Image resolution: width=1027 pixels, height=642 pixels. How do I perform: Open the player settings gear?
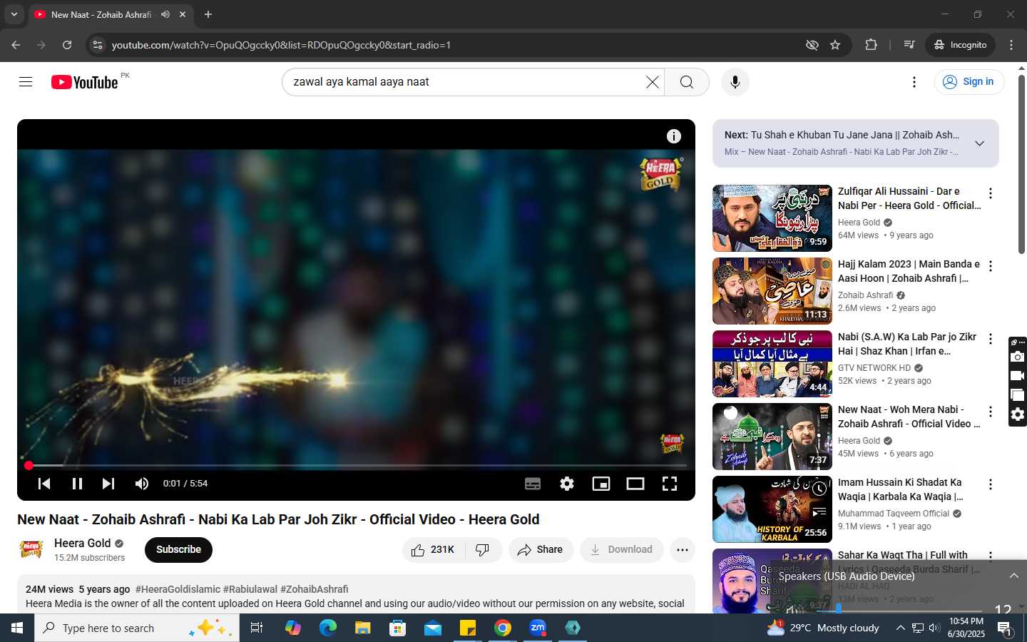tap(567, 484)
